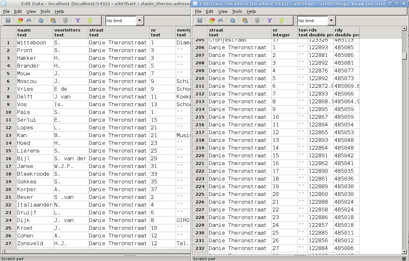Select row header 206 in hisgis_knaw grid
The height and width of the screenshot is (261, 409).
pyautogui.click(x=200, y=47)
